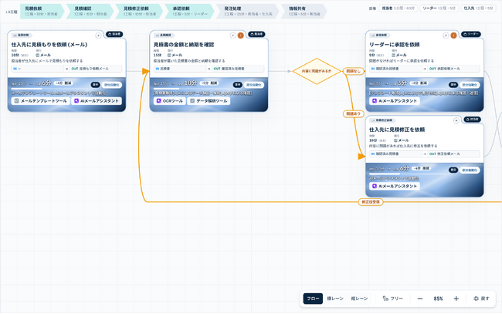Select the 発注処理 process step arrow
The image size is (502, 314).
point(247,12)
